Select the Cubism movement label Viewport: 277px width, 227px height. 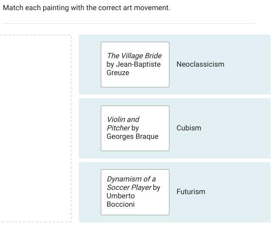[189, 128]
